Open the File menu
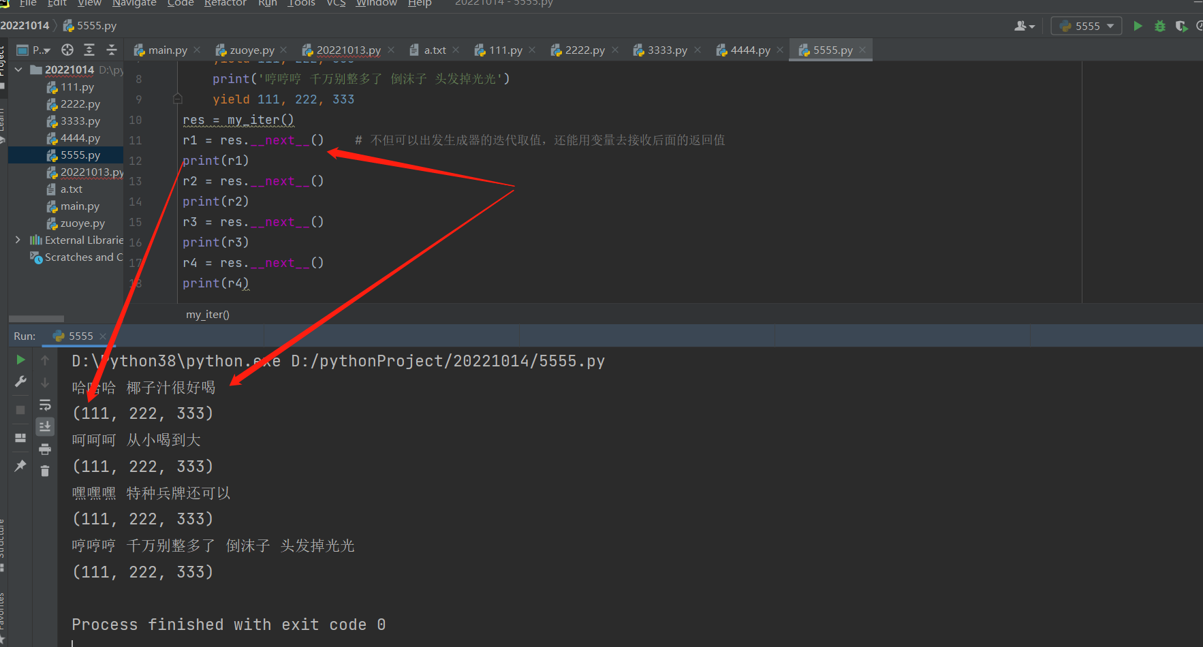The image size is (1203, 647). pyautogui.click(x=28, y=3)
